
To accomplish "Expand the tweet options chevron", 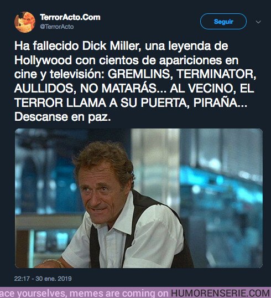I will (258, 22).
